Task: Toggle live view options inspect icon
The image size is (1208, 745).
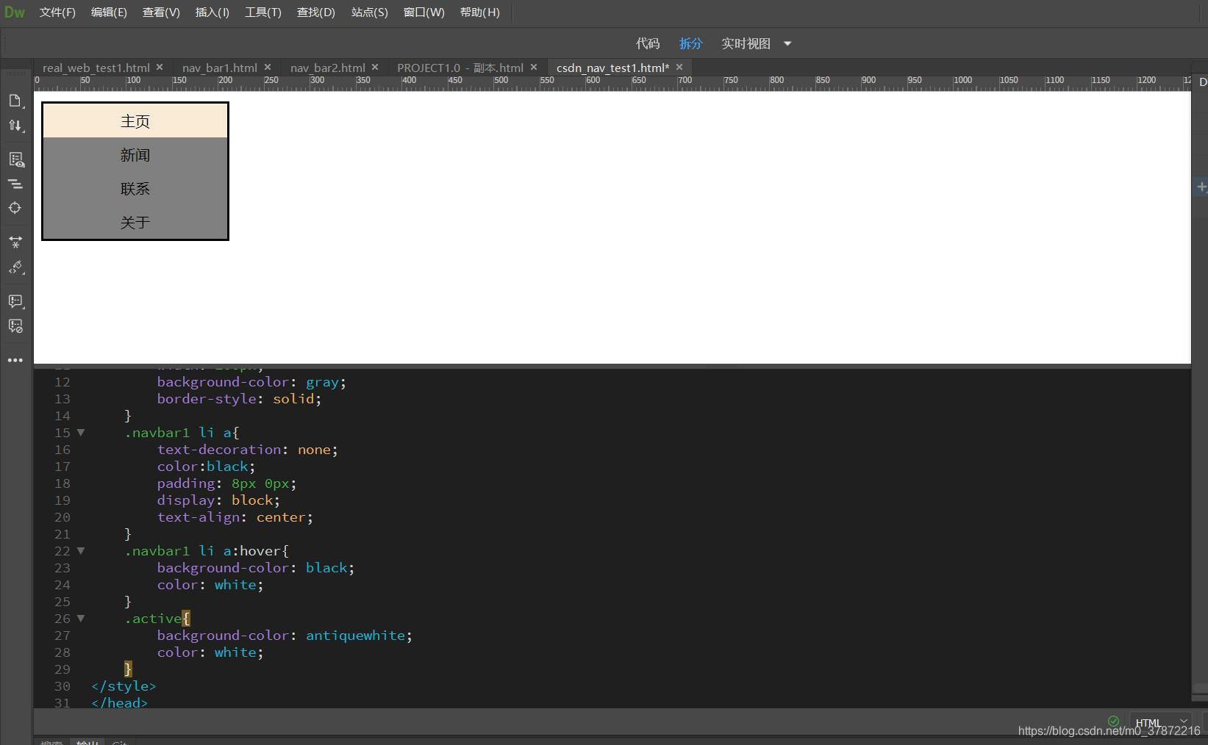Action: [x=15, y=159]
